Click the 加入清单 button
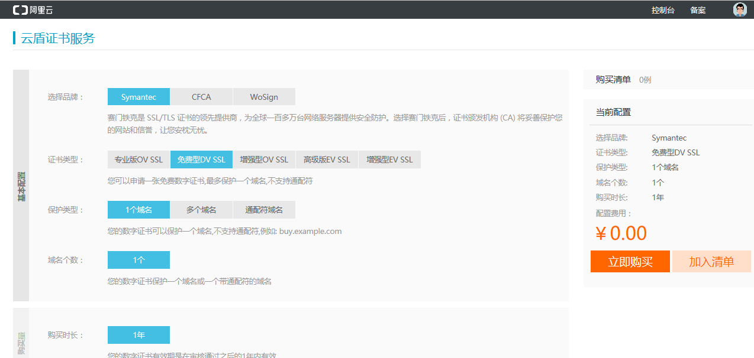Screen dimensions: 754x358 [x=711, y=262]
